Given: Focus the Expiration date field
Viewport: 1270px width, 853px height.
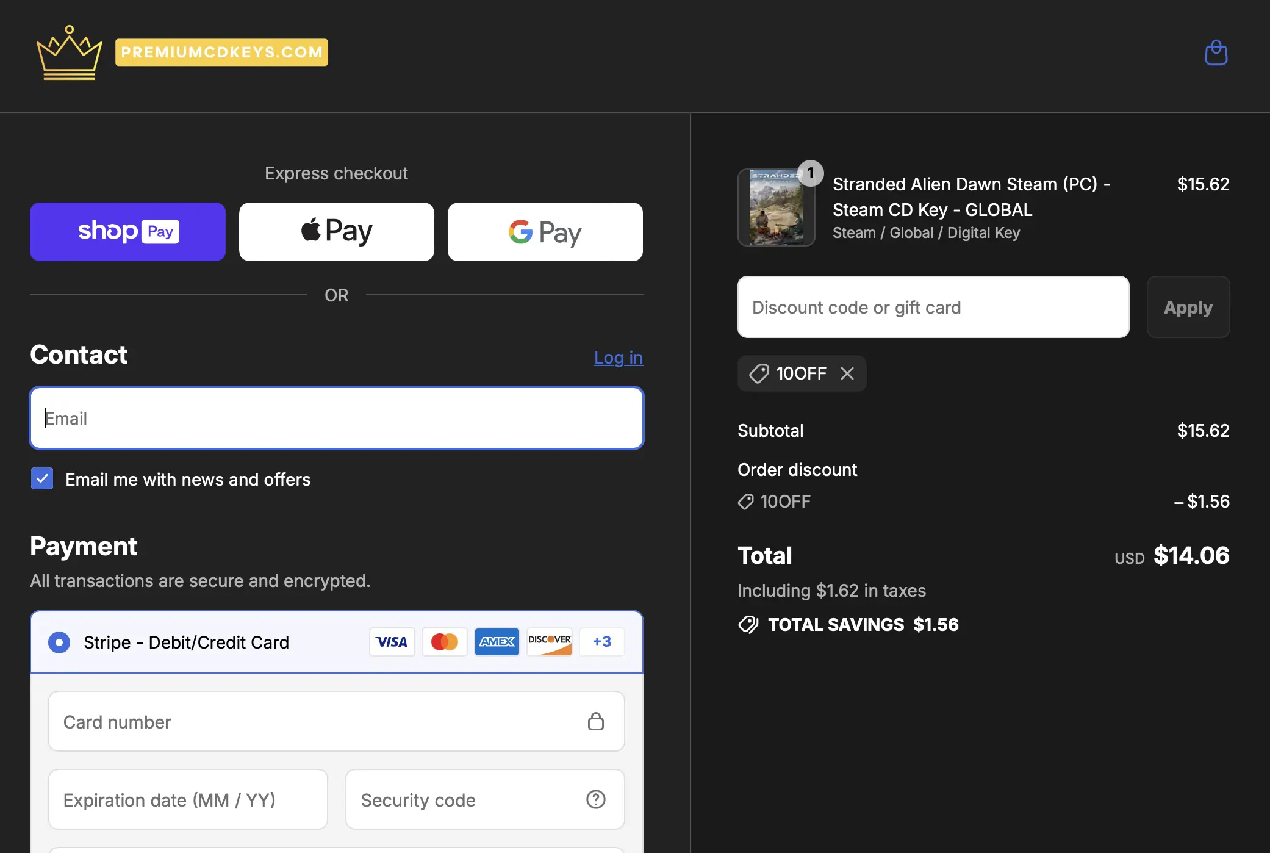Looking at the screenshot, I should pyautogui.click(x=188, y=799).
